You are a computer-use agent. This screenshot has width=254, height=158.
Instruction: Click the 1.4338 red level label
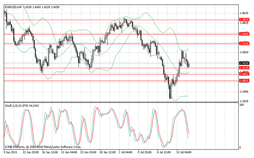tap(244, 43)
